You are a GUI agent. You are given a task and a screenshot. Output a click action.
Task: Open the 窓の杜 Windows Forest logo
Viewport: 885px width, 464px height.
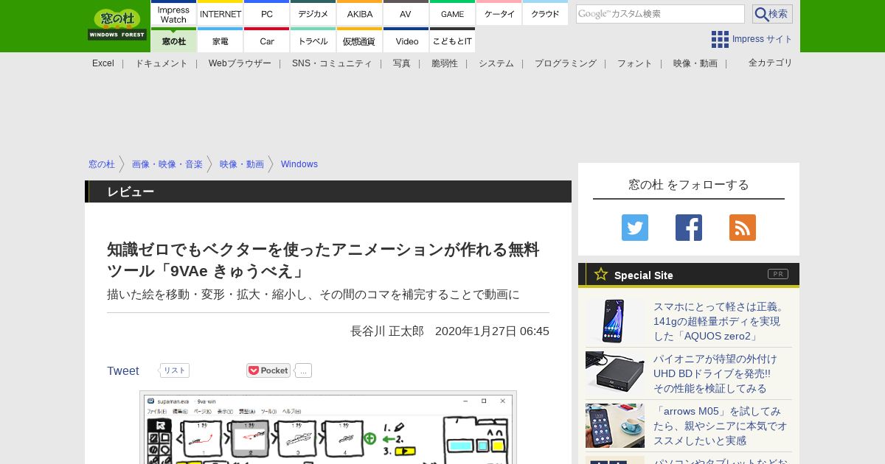117,25
